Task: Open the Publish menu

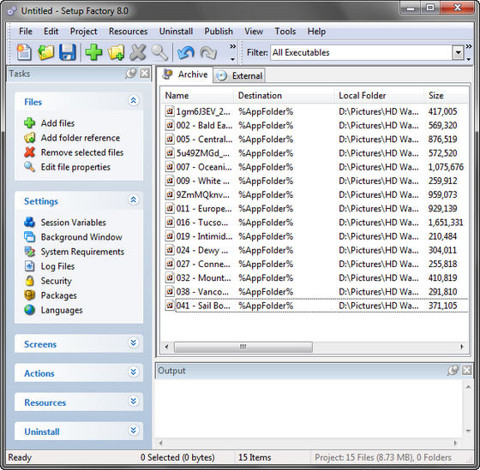Action: [x=219, y=31]
